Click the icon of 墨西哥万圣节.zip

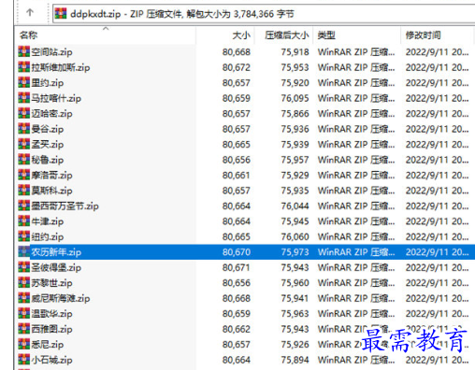24,206
